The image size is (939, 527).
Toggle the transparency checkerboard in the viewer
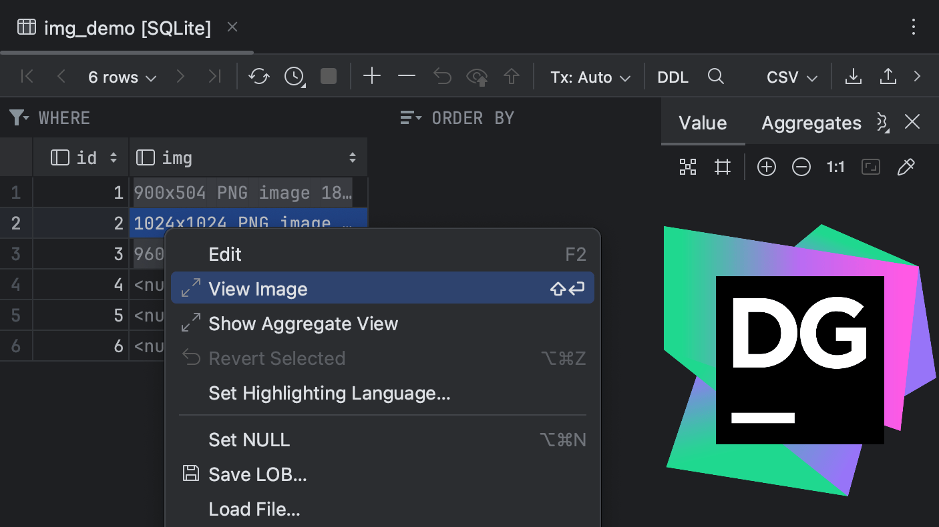tap(687, 167)
